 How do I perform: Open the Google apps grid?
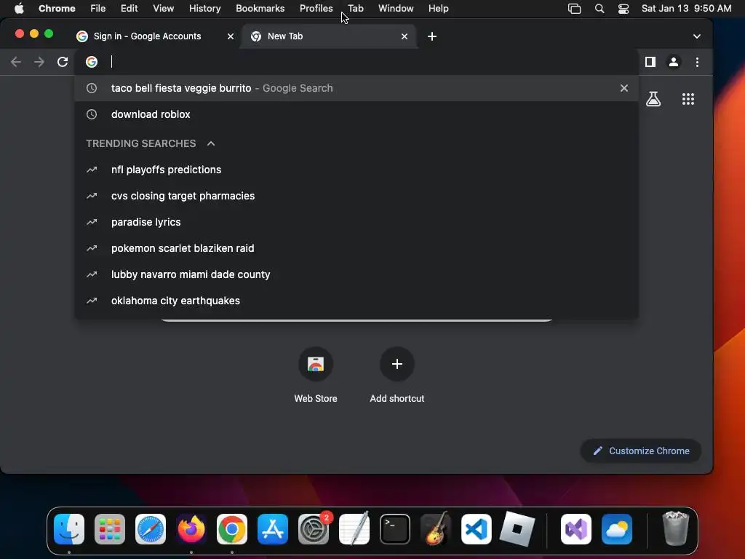pos(688,99)
